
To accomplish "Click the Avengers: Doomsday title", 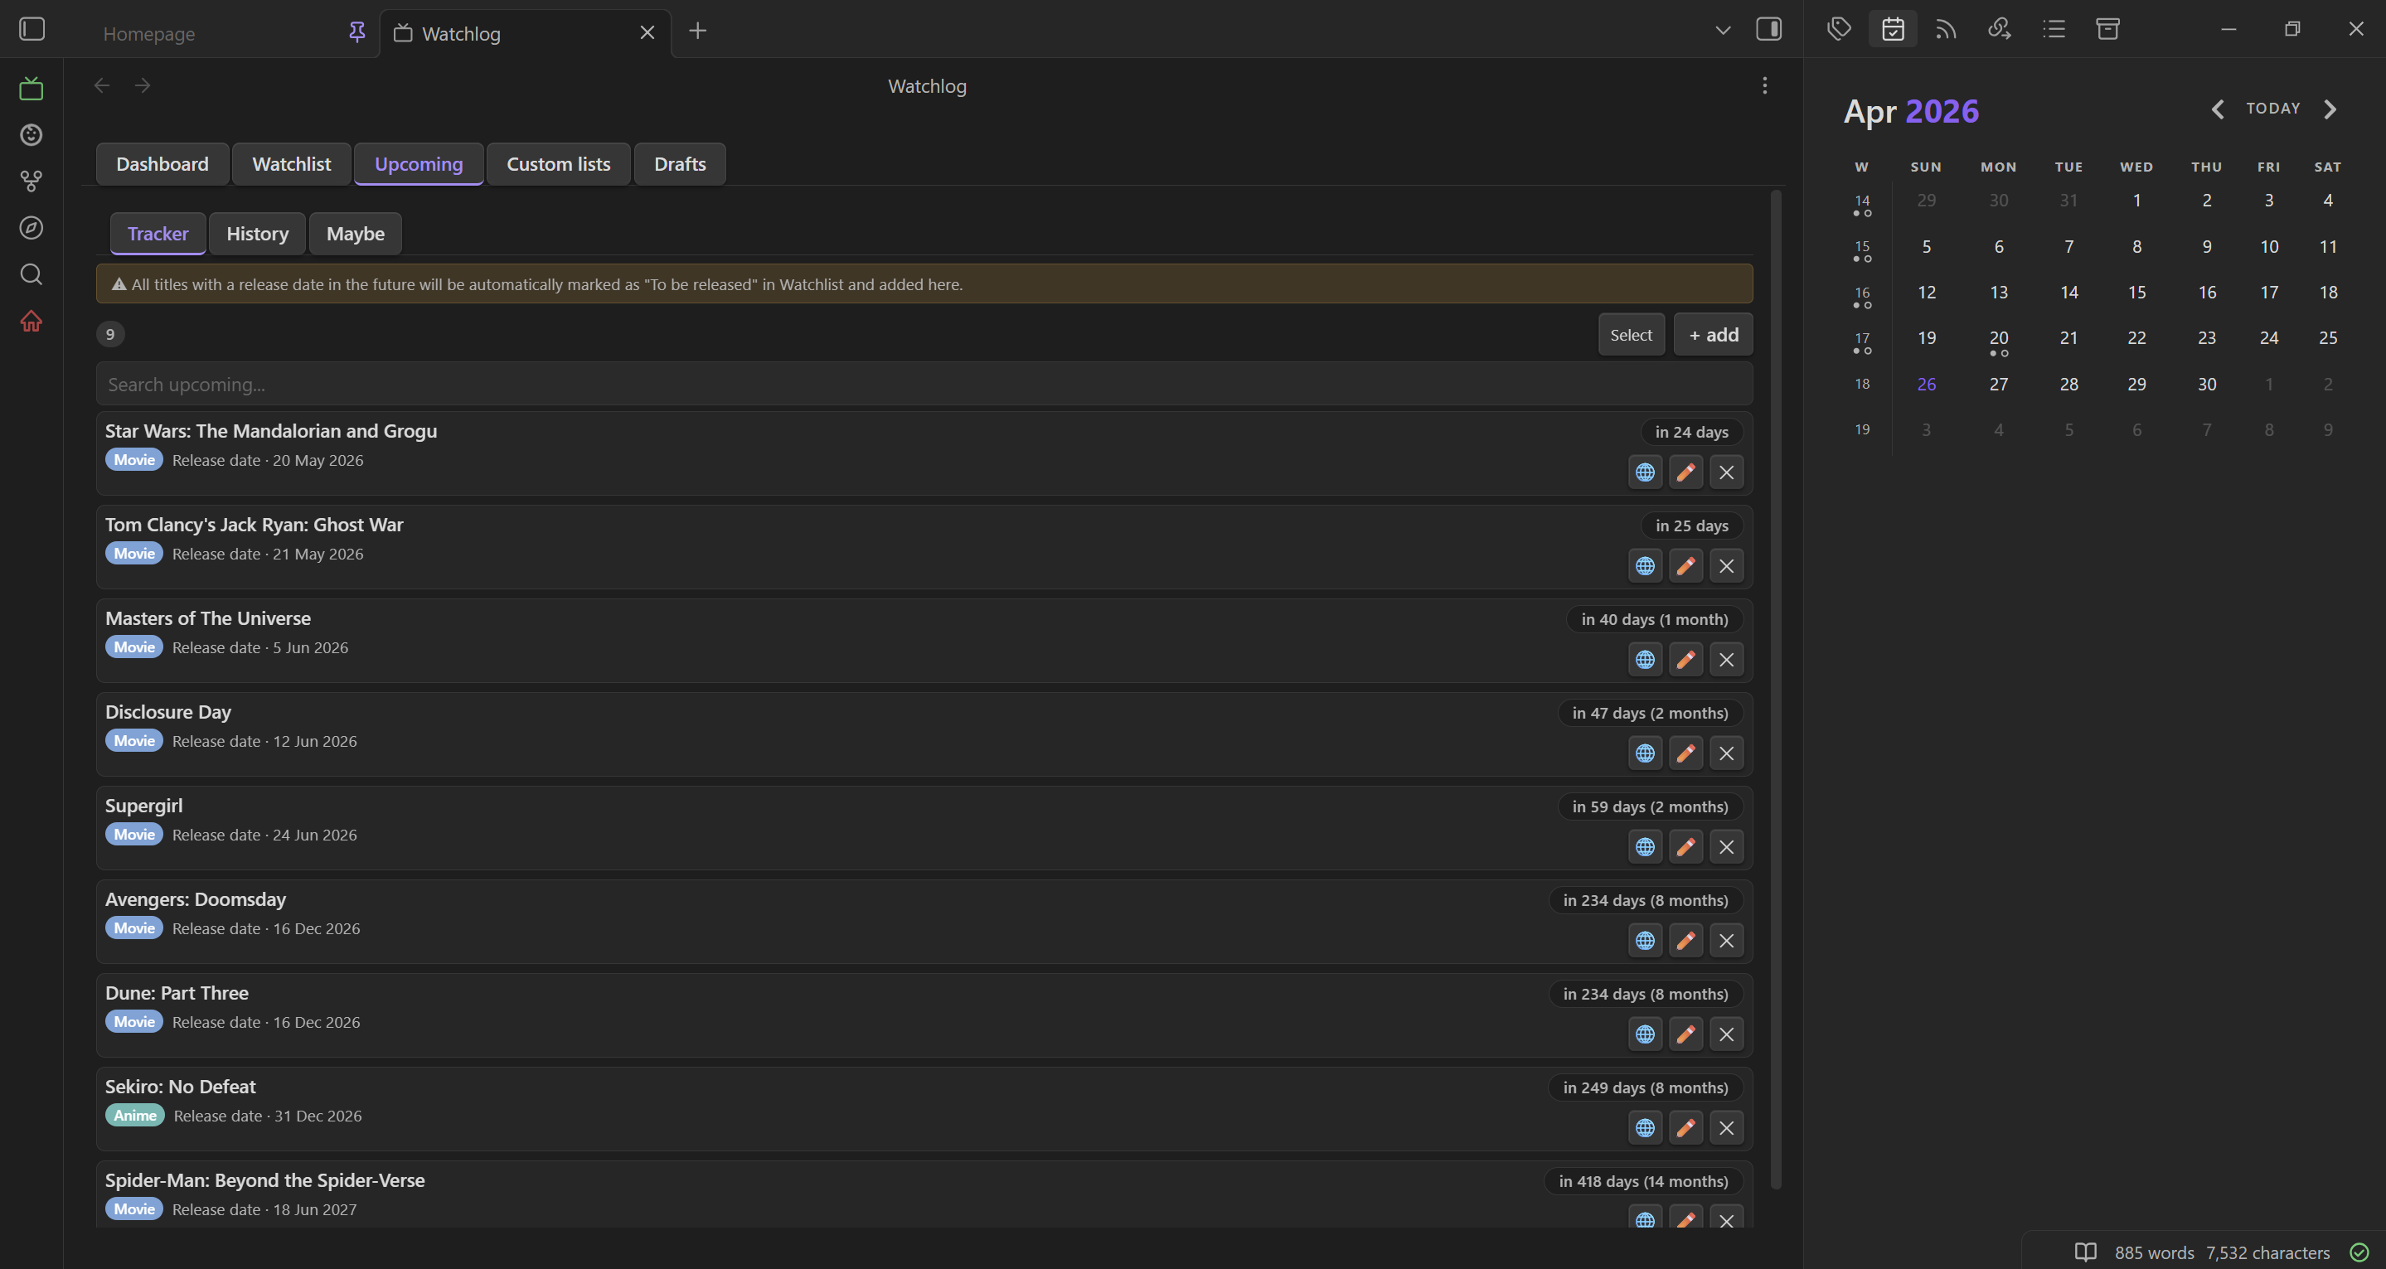I will point(196,899).
